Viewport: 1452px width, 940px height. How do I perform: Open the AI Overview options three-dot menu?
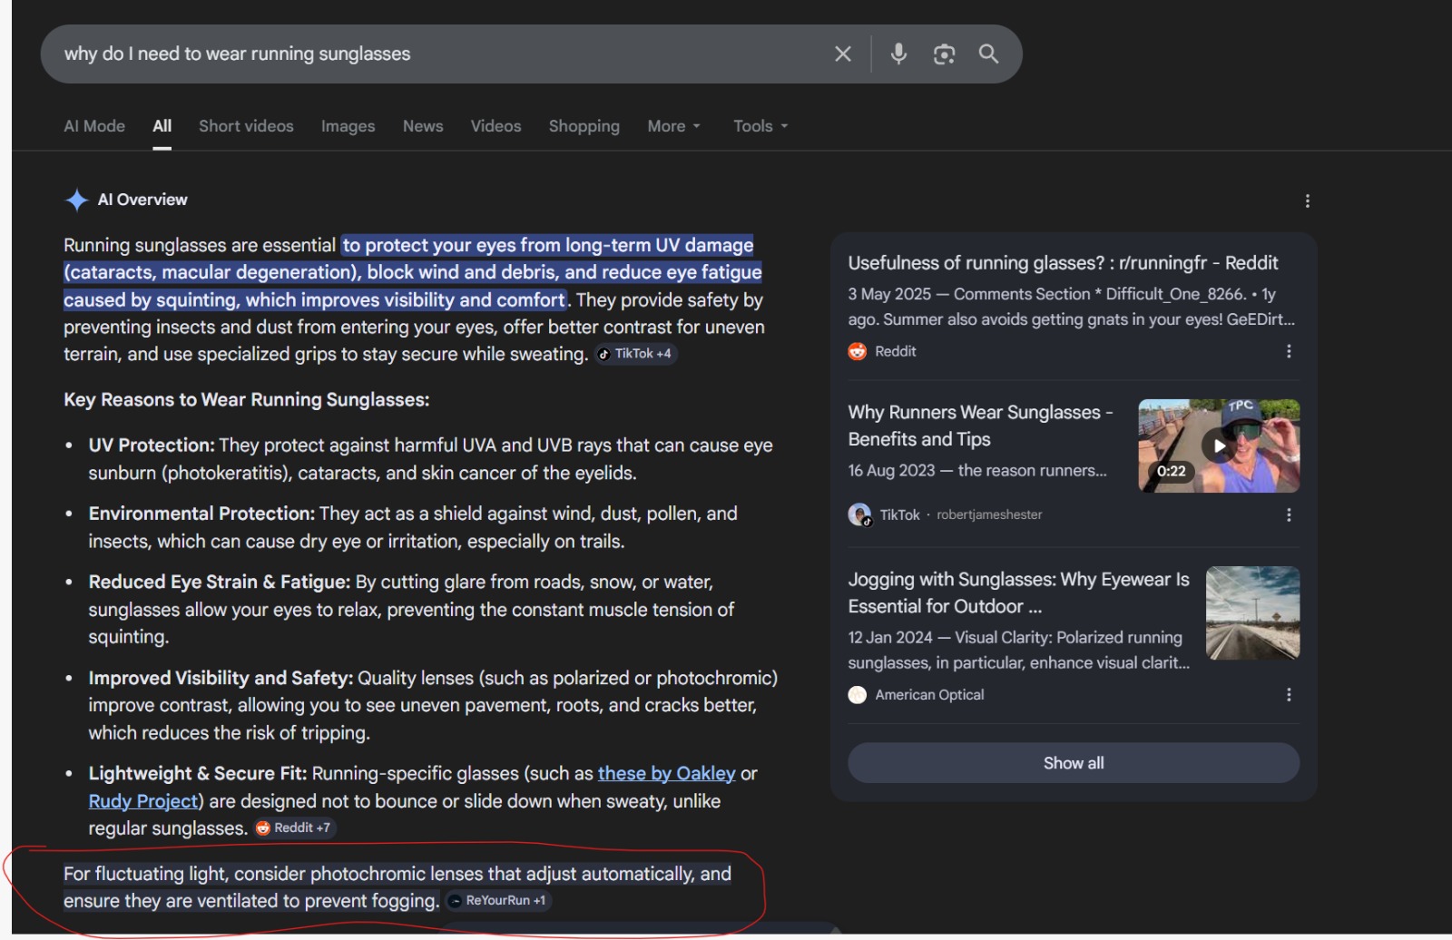point(1307,201)
